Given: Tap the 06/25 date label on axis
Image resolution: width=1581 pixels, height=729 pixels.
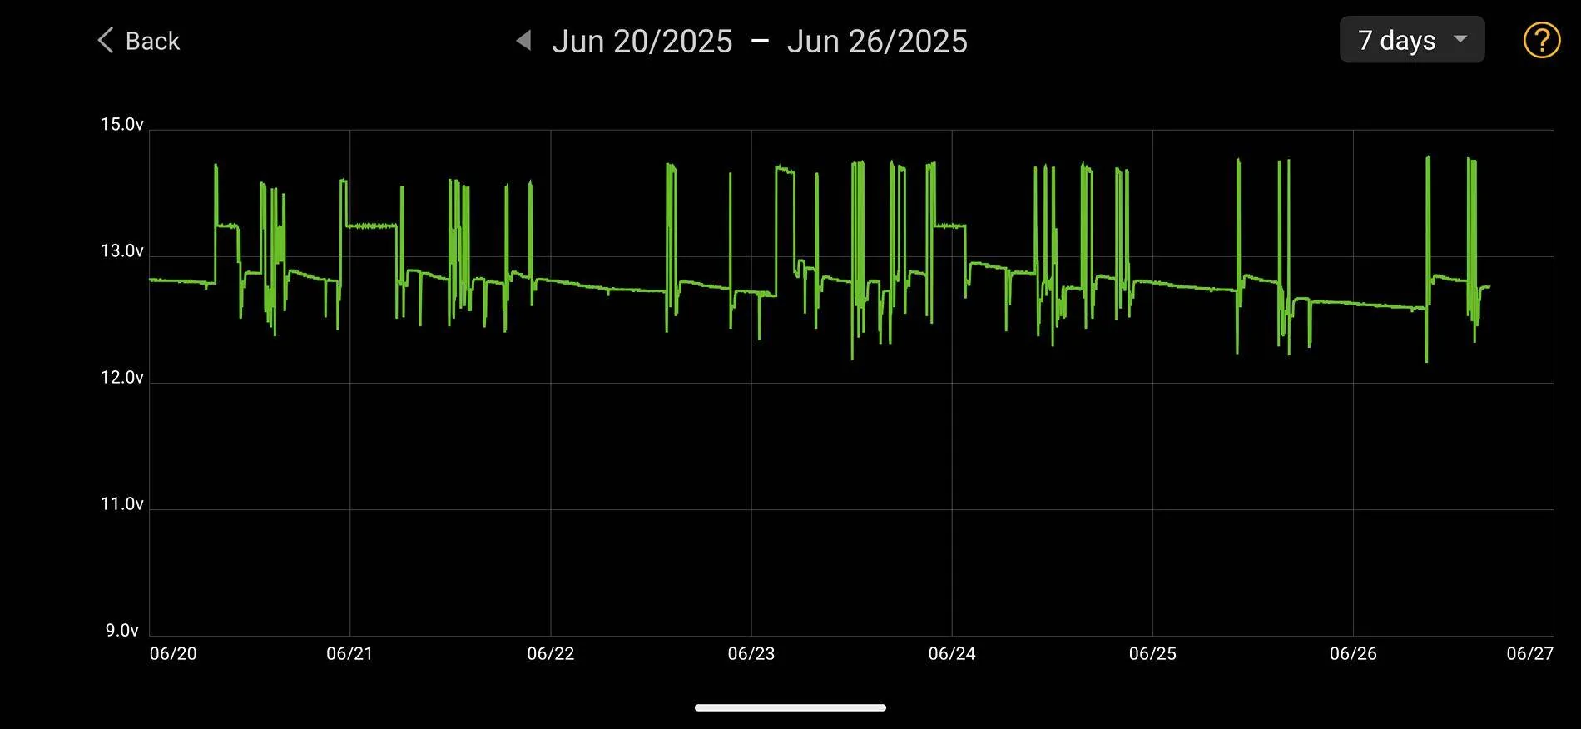Looking at the screenshot, I should (x=1152, y=654).
